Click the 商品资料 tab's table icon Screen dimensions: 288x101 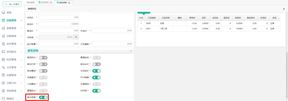point(58,3)
